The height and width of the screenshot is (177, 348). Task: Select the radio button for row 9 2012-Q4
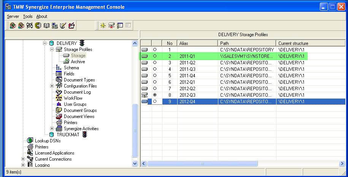click(x=155, y=102)
